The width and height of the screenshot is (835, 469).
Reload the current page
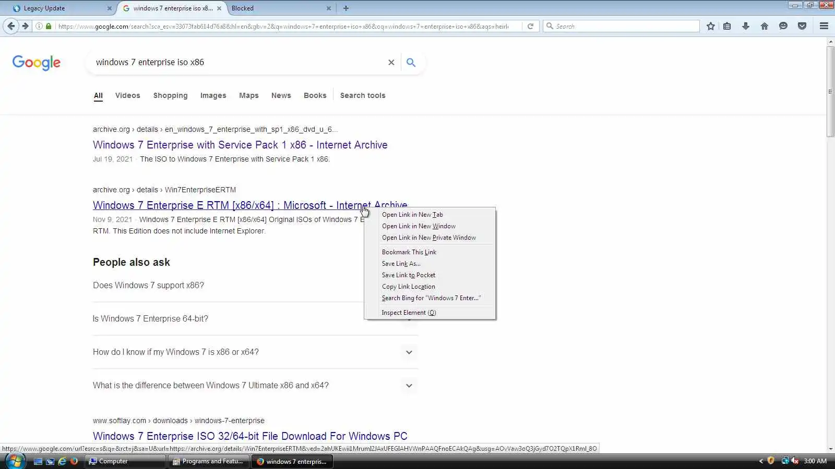(x=530, y=26)
